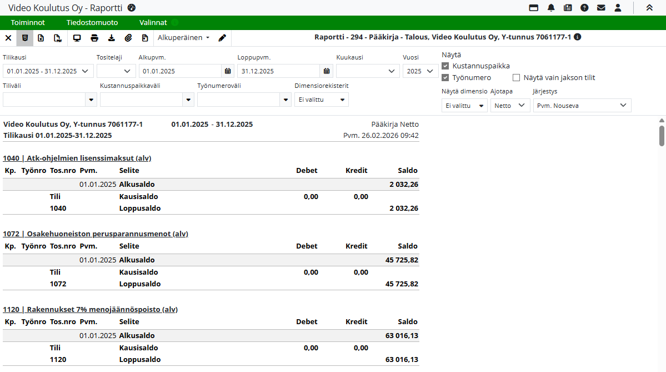
Task: Open account 1040 Atk-ohjelmien lisenssimaksut link
Action: pos(77,158)
